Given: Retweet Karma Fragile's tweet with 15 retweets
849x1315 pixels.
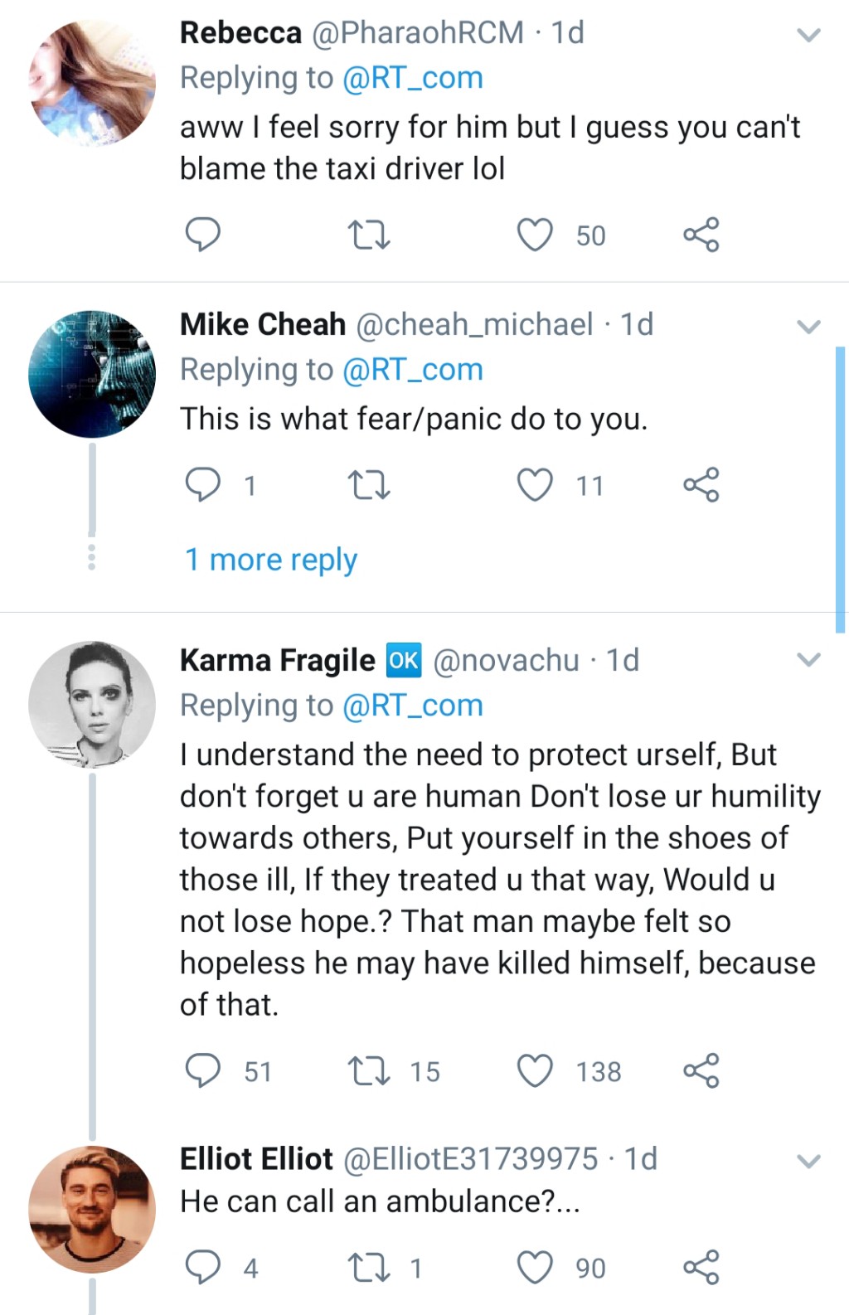Looking at the screenshot, I should pos(368,1070).
